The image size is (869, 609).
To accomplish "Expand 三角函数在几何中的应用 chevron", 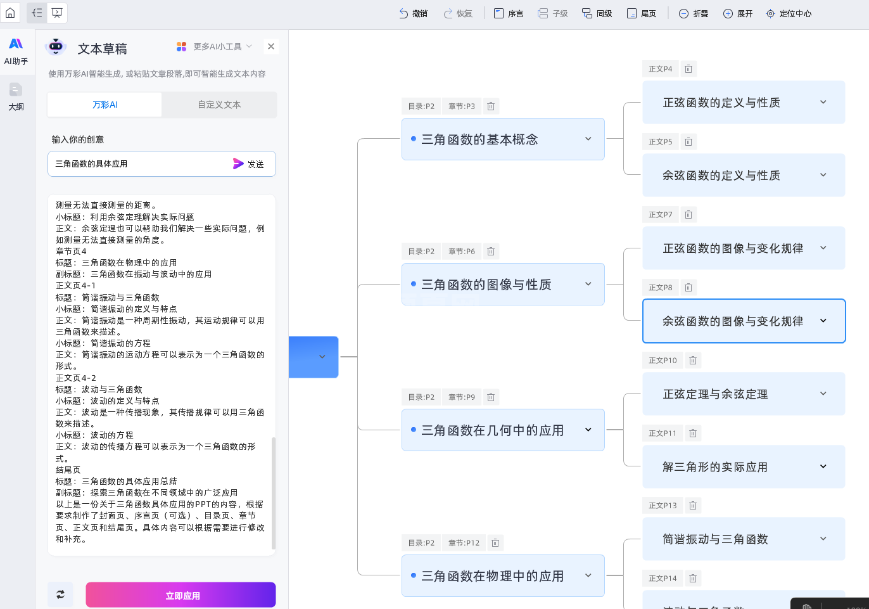I will 588,430.
